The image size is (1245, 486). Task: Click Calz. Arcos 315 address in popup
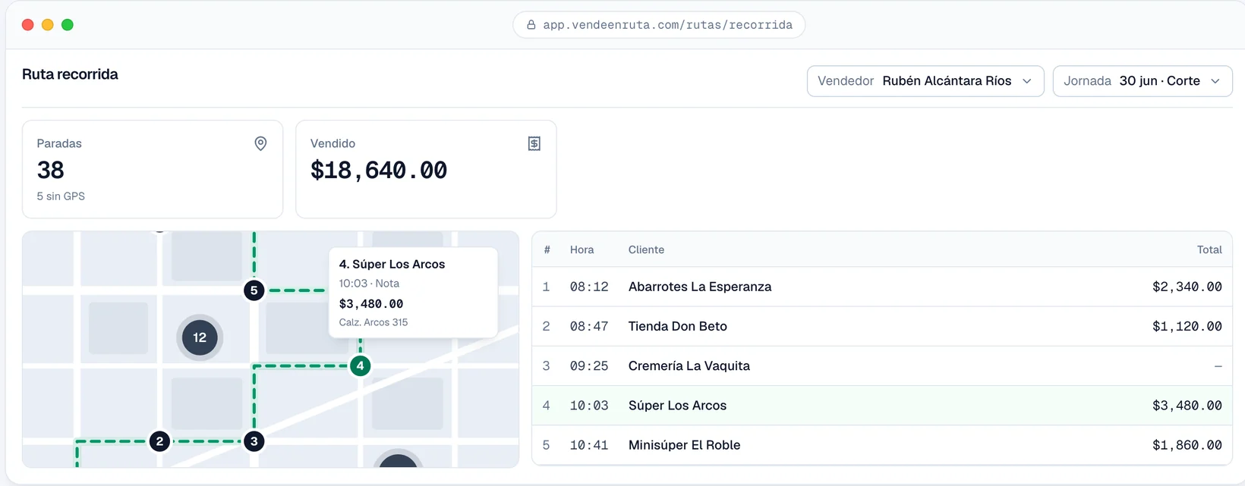pyautogui.click(x=373, y=322)
